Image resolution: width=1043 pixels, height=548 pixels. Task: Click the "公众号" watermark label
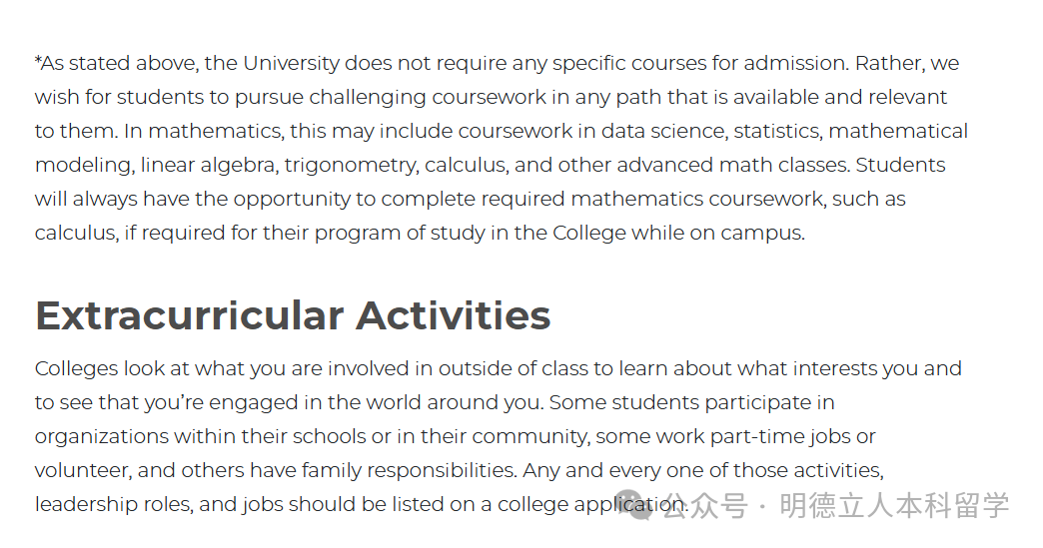[705, 505]
